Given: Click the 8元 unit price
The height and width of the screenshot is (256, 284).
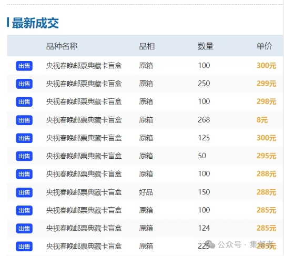Looking at the screenshot, I should (x=262, y=120).
